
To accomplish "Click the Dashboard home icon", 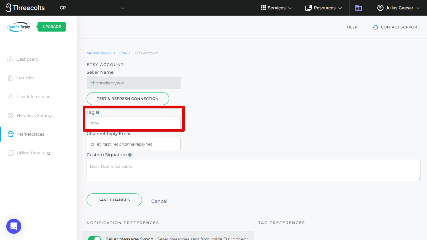I will [x=10, y=59].
